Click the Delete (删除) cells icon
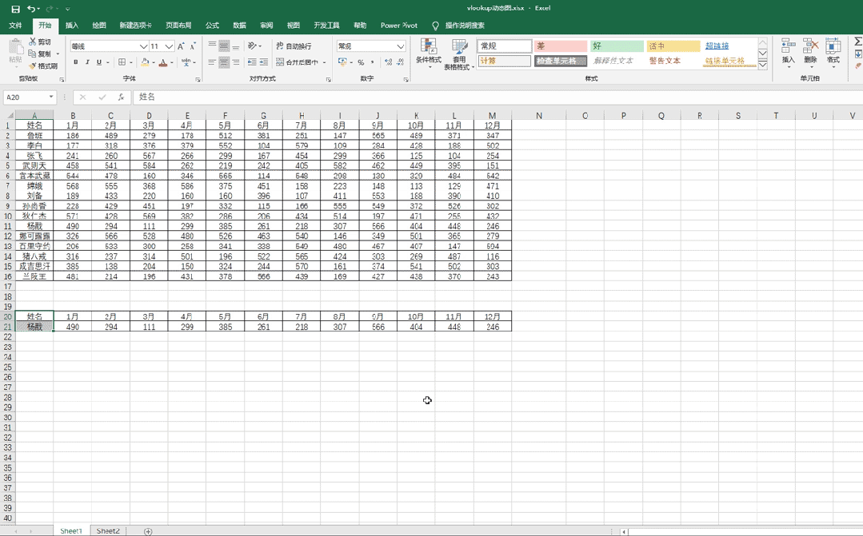This screenshot has width=863, height=536. click(x=810, y=52)
